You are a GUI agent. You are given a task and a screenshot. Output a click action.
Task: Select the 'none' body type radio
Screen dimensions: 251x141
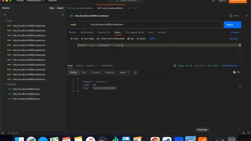pyautogui.click(x=71, y=39)
